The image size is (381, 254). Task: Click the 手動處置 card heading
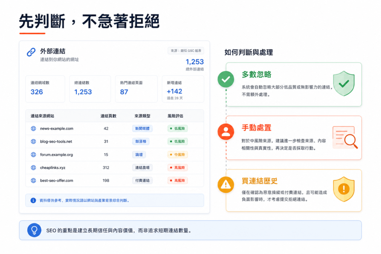tap(257, 128)
